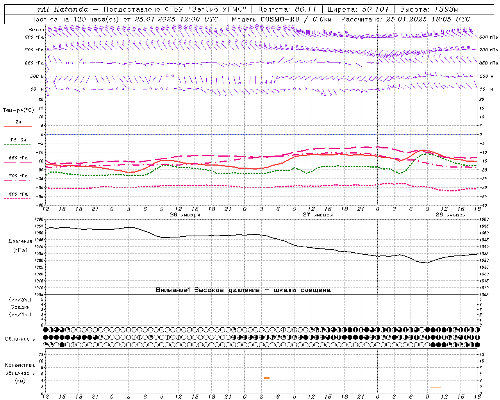
Task: Select the elevation text Высота: 1393м
Action: [429, 9]
